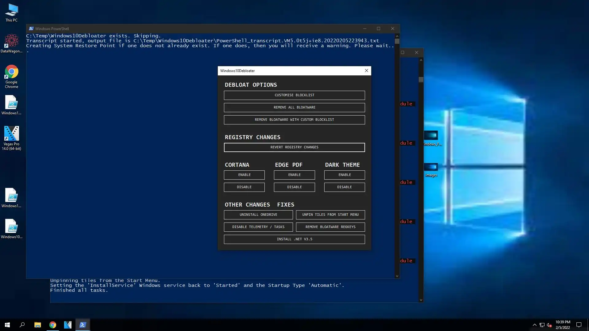Disable Edge PDF
The height and width of the screenshot is (331, 589).
point(294,187)
